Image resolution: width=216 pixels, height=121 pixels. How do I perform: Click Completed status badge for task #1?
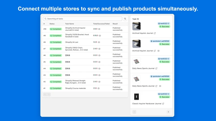click(56, 88)
